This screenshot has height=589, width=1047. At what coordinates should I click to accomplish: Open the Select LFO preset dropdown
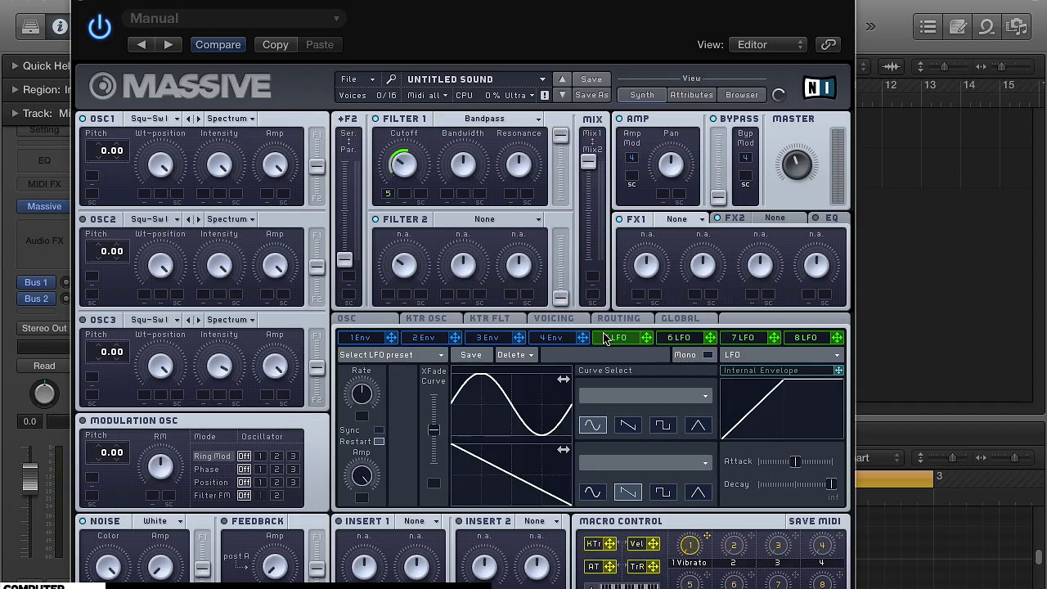click(392, 355)
